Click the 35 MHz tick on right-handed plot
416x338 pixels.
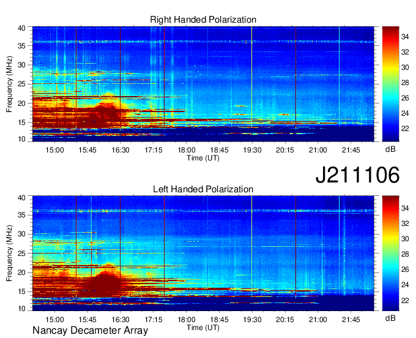tap(21, 46)
